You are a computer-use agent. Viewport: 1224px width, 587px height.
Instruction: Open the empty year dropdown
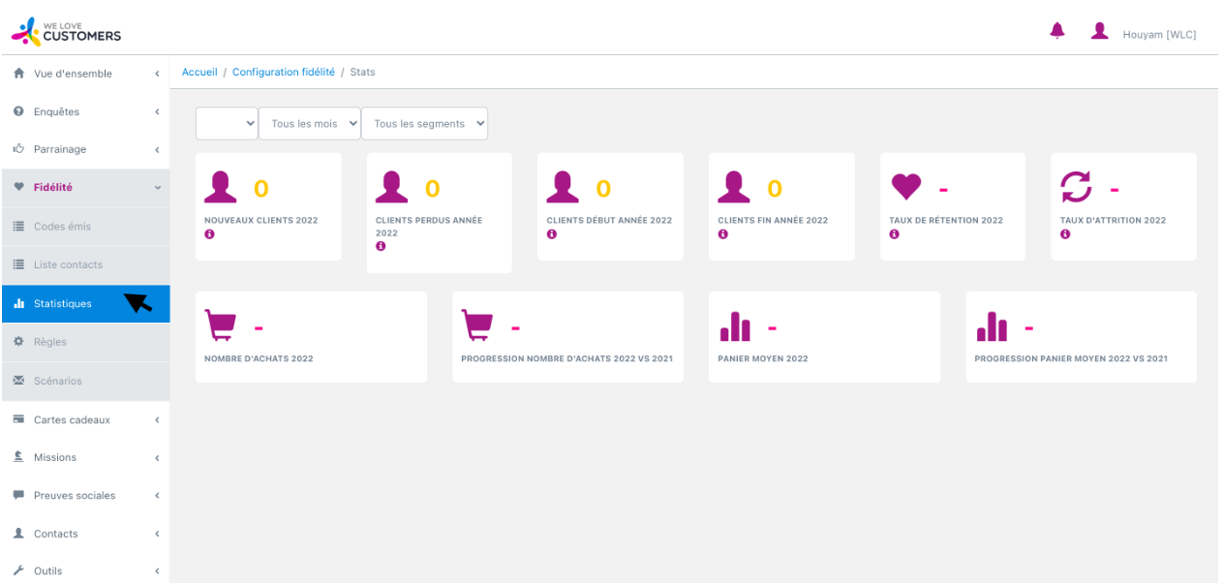click(227, 124)
